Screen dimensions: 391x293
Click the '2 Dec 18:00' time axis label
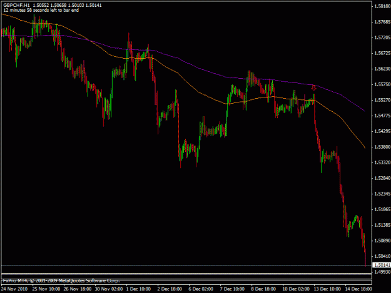(170, 289)
